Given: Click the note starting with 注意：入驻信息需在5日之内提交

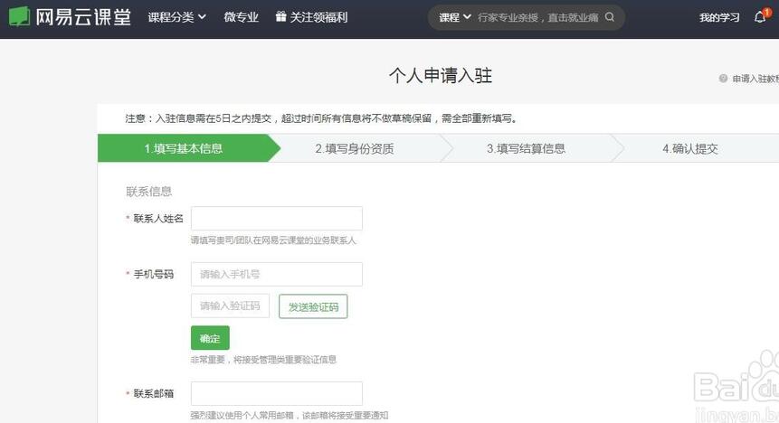Looking at the screenshot, I should coord(321,118).
